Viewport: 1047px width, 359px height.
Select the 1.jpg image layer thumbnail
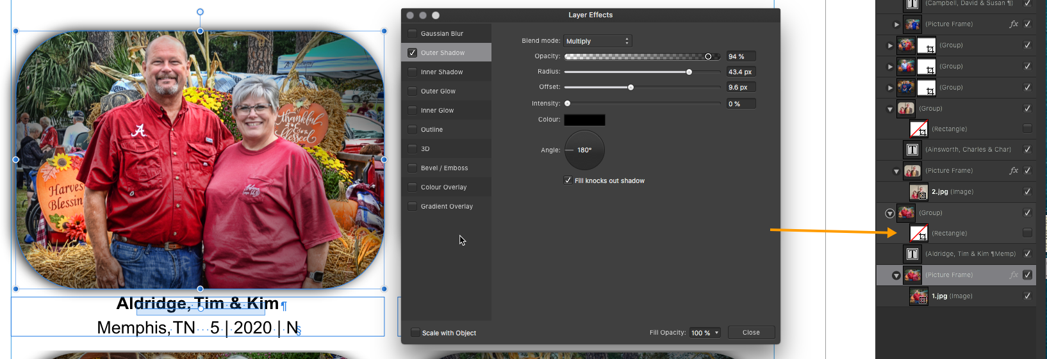918,296
